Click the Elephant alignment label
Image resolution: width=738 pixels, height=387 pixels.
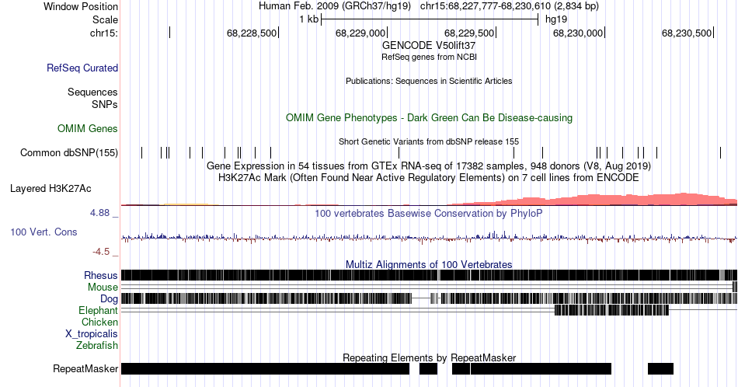(99, 310)
